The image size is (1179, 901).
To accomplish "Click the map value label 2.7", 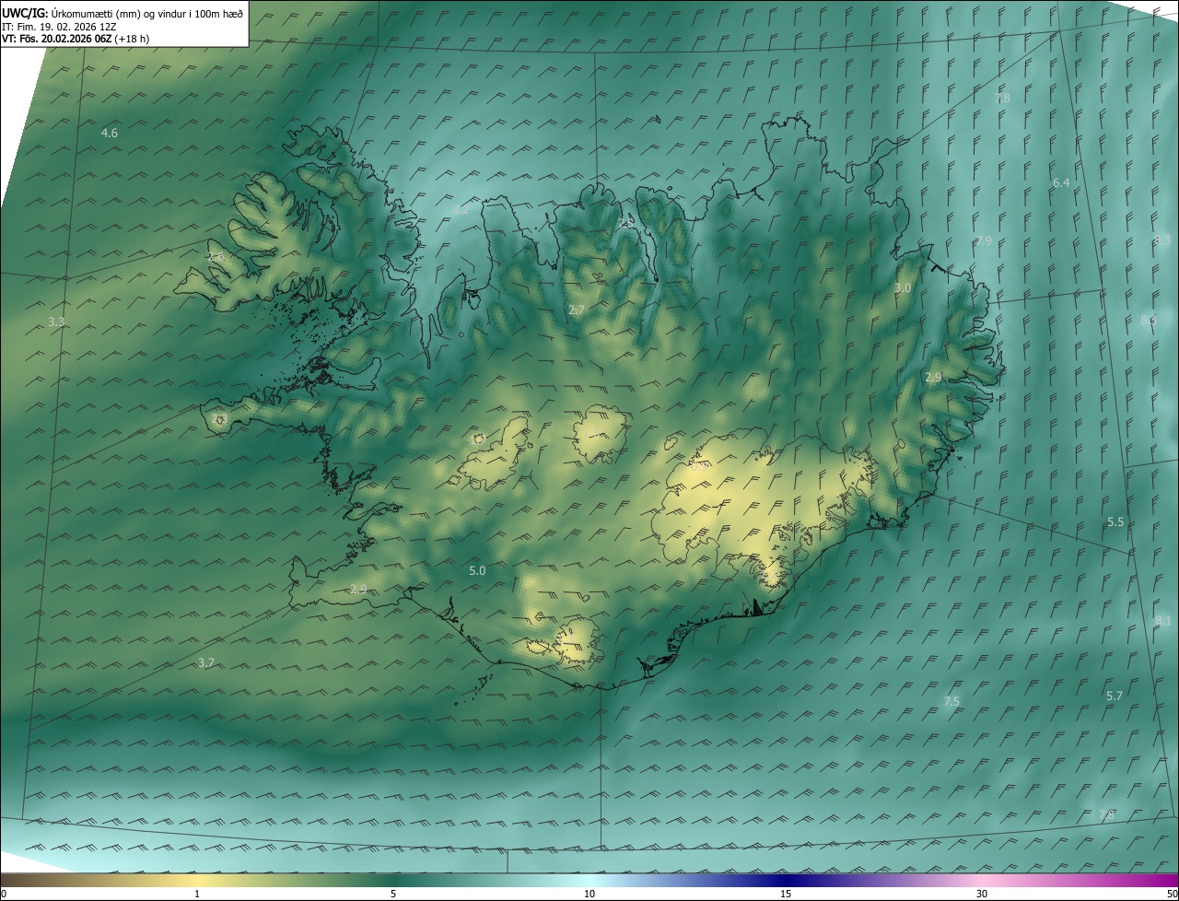I will coord(577,310).
